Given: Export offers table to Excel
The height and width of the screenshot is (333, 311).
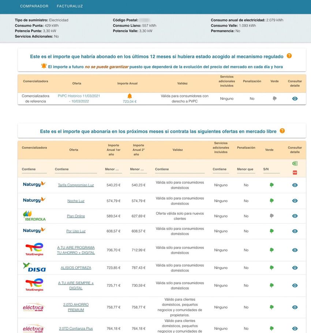Looking at the screenshot, I should [x=295, y=163].
